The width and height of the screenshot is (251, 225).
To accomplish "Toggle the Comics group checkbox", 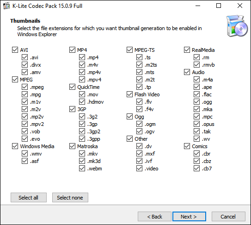I will (187, 146).
